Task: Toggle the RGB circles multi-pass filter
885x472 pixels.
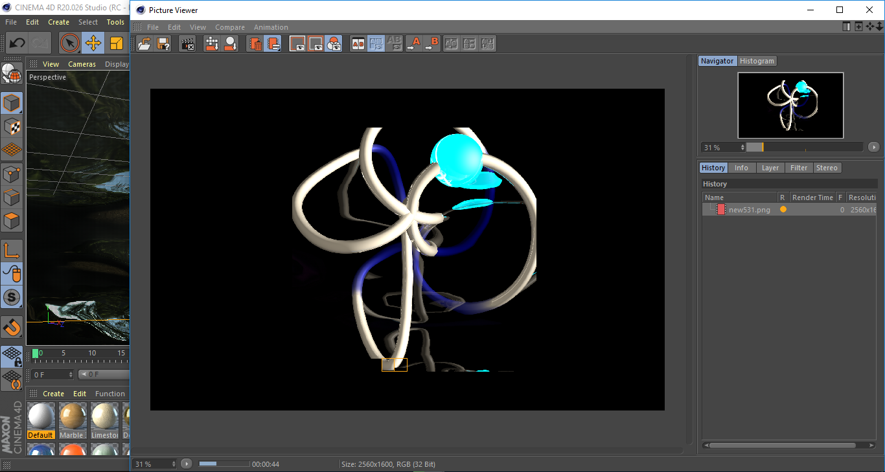Action: (x=334, y=44)
